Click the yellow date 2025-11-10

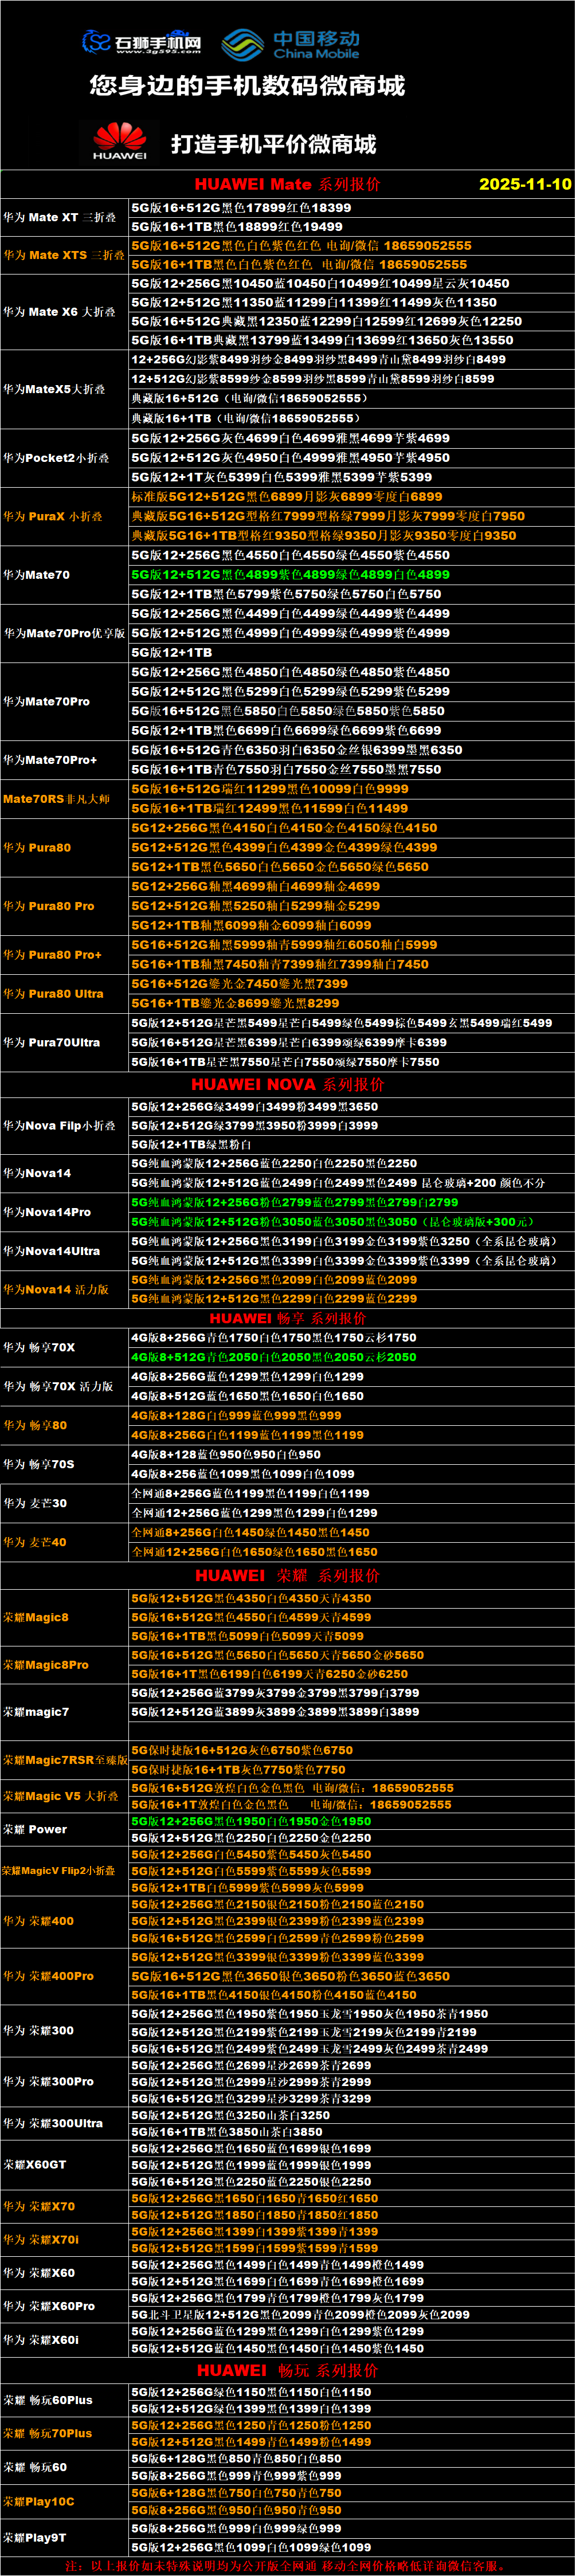(x=525, y=184)
